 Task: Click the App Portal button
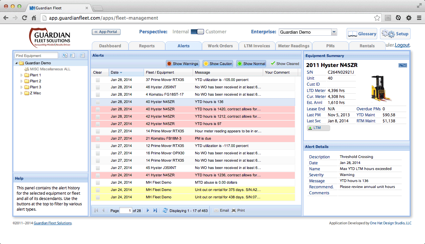pyautogui.click(x=106, y=32)
